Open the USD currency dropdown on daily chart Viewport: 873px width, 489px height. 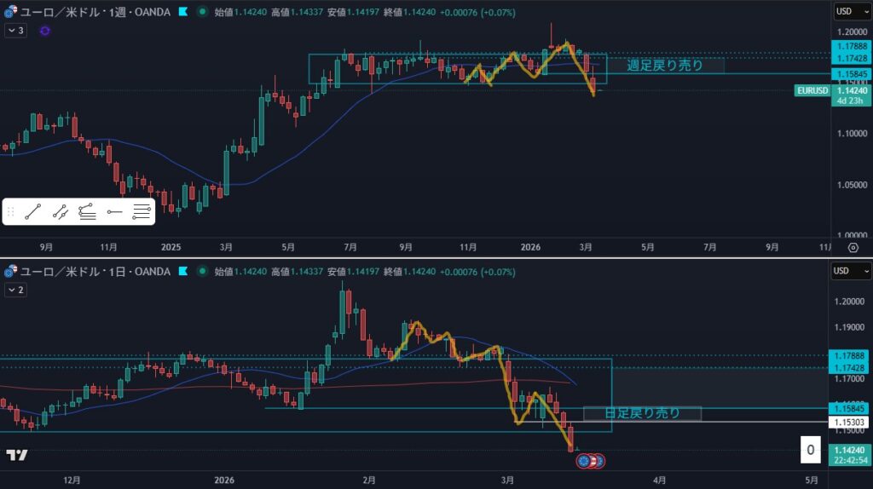pos(849,271)
